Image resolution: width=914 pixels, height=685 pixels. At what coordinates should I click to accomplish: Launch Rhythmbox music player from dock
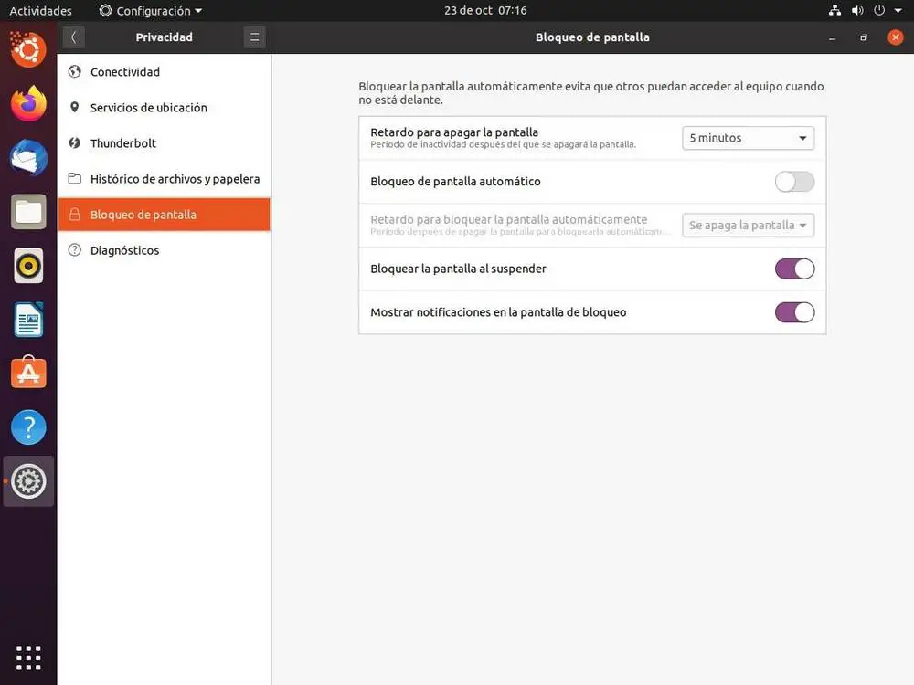click(x=28, y=266)
